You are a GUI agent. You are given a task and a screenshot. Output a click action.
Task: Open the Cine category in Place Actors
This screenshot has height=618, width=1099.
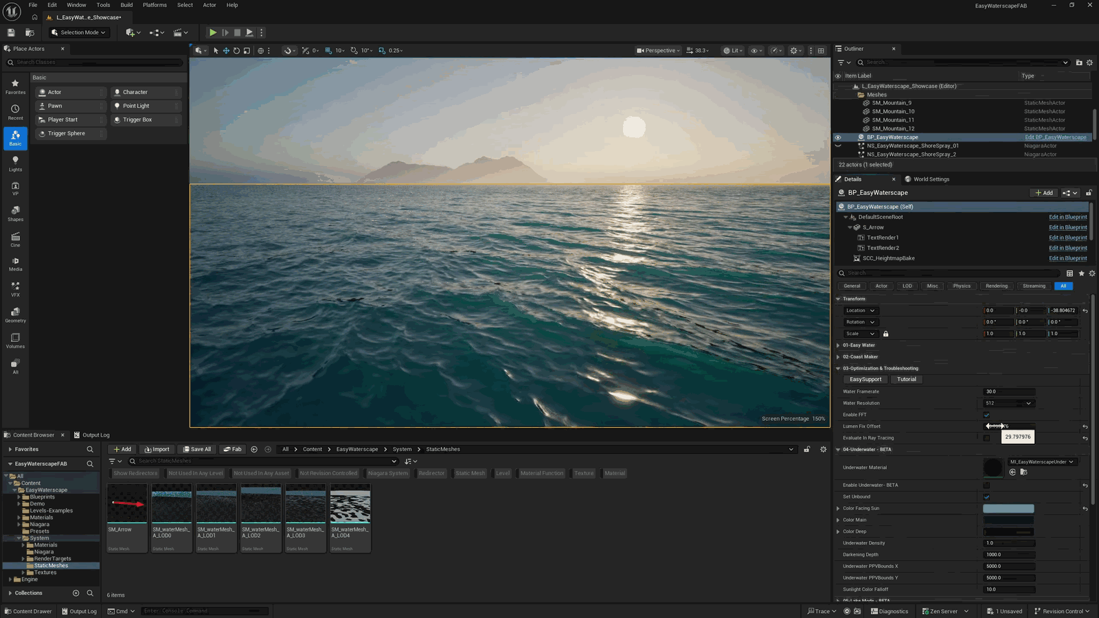click(15, 239)
